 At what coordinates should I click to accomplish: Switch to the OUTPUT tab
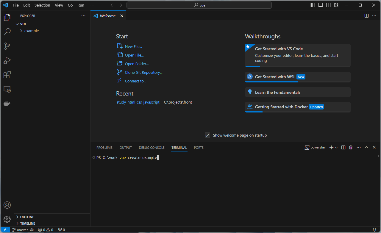pyautogui.click(x=126, y=148)
